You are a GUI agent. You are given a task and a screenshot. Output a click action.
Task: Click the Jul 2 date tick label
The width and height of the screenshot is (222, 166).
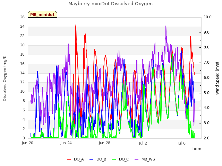point(143,143)
